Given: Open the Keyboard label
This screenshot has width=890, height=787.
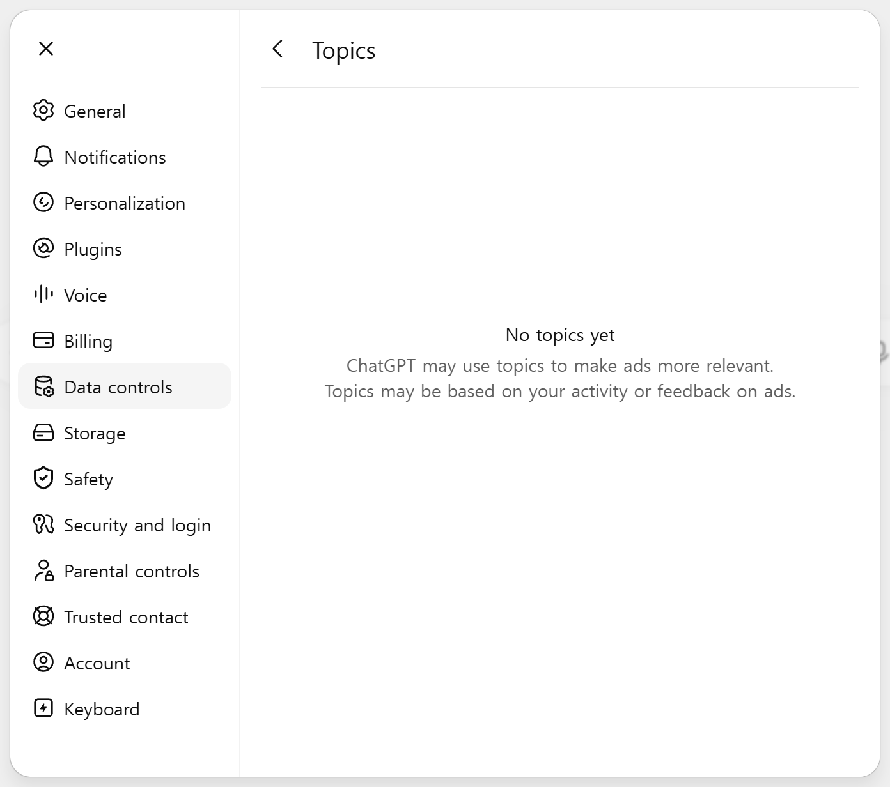Looking at the screenshot, I should tap(102, 710).
